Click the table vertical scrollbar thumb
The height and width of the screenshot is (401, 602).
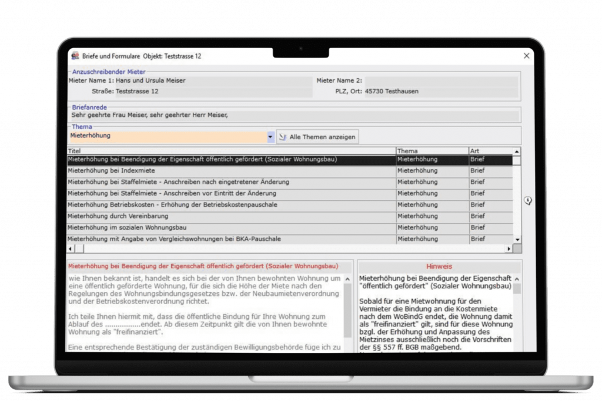pos(517,160)
